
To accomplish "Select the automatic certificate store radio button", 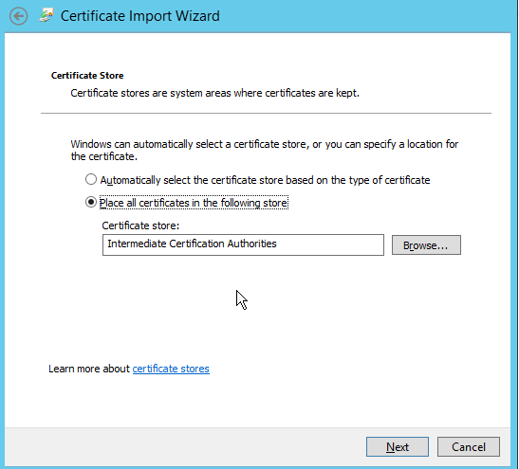I will click(91, 179).
